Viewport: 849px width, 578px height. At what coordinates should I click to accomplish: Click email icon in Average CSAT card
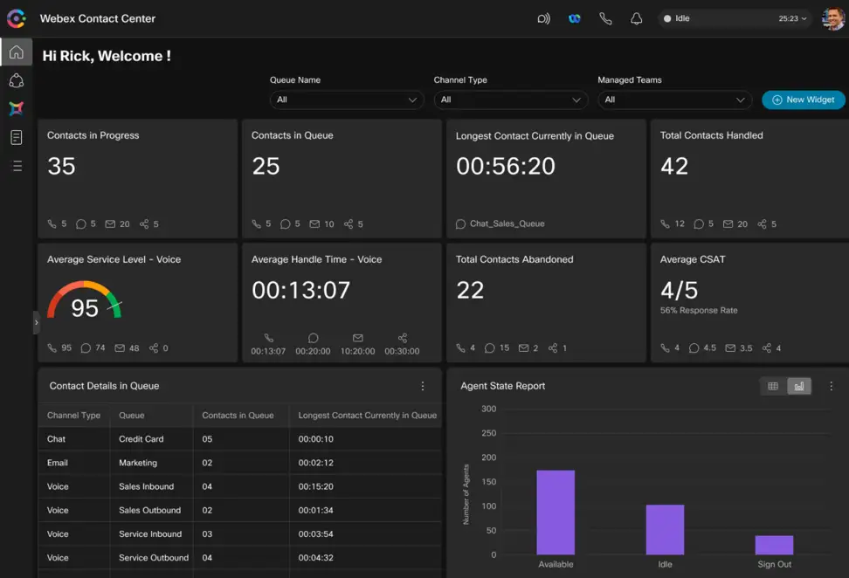tap(730, 348)
